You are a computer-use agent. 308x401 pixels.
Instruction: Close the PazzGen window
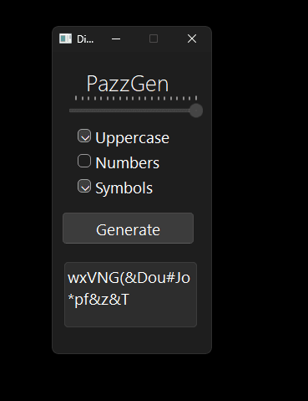coord(192,39)
